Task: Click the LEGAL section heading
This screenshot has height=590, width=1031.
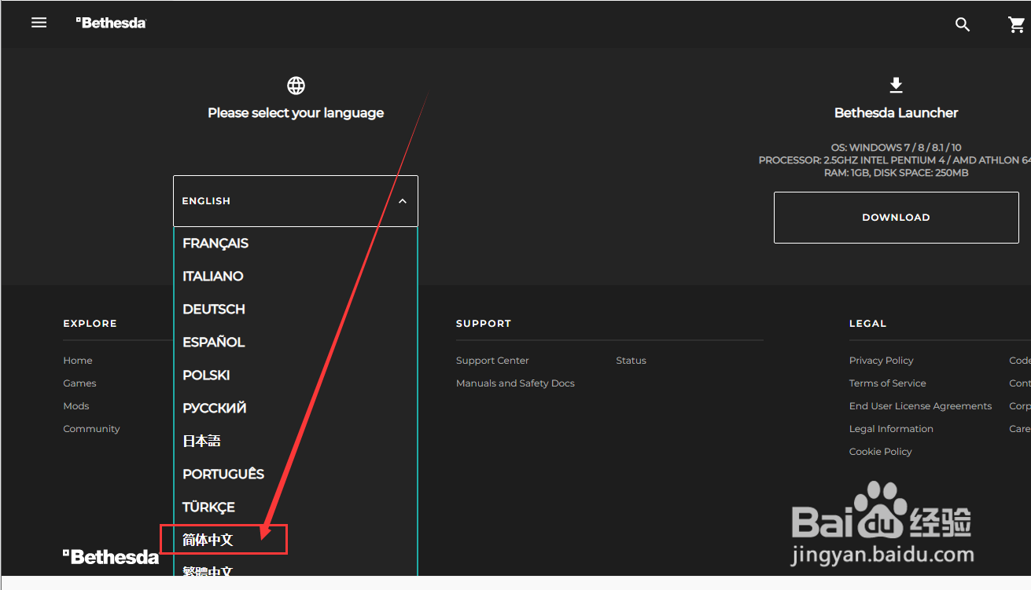Action: 867,324
